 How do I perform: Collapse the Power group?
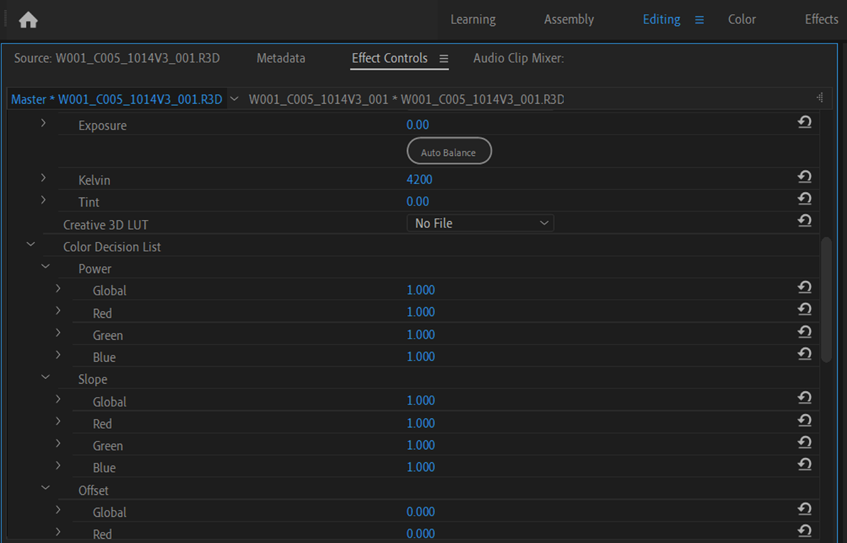pyautogui.click(x=46, y=267)
